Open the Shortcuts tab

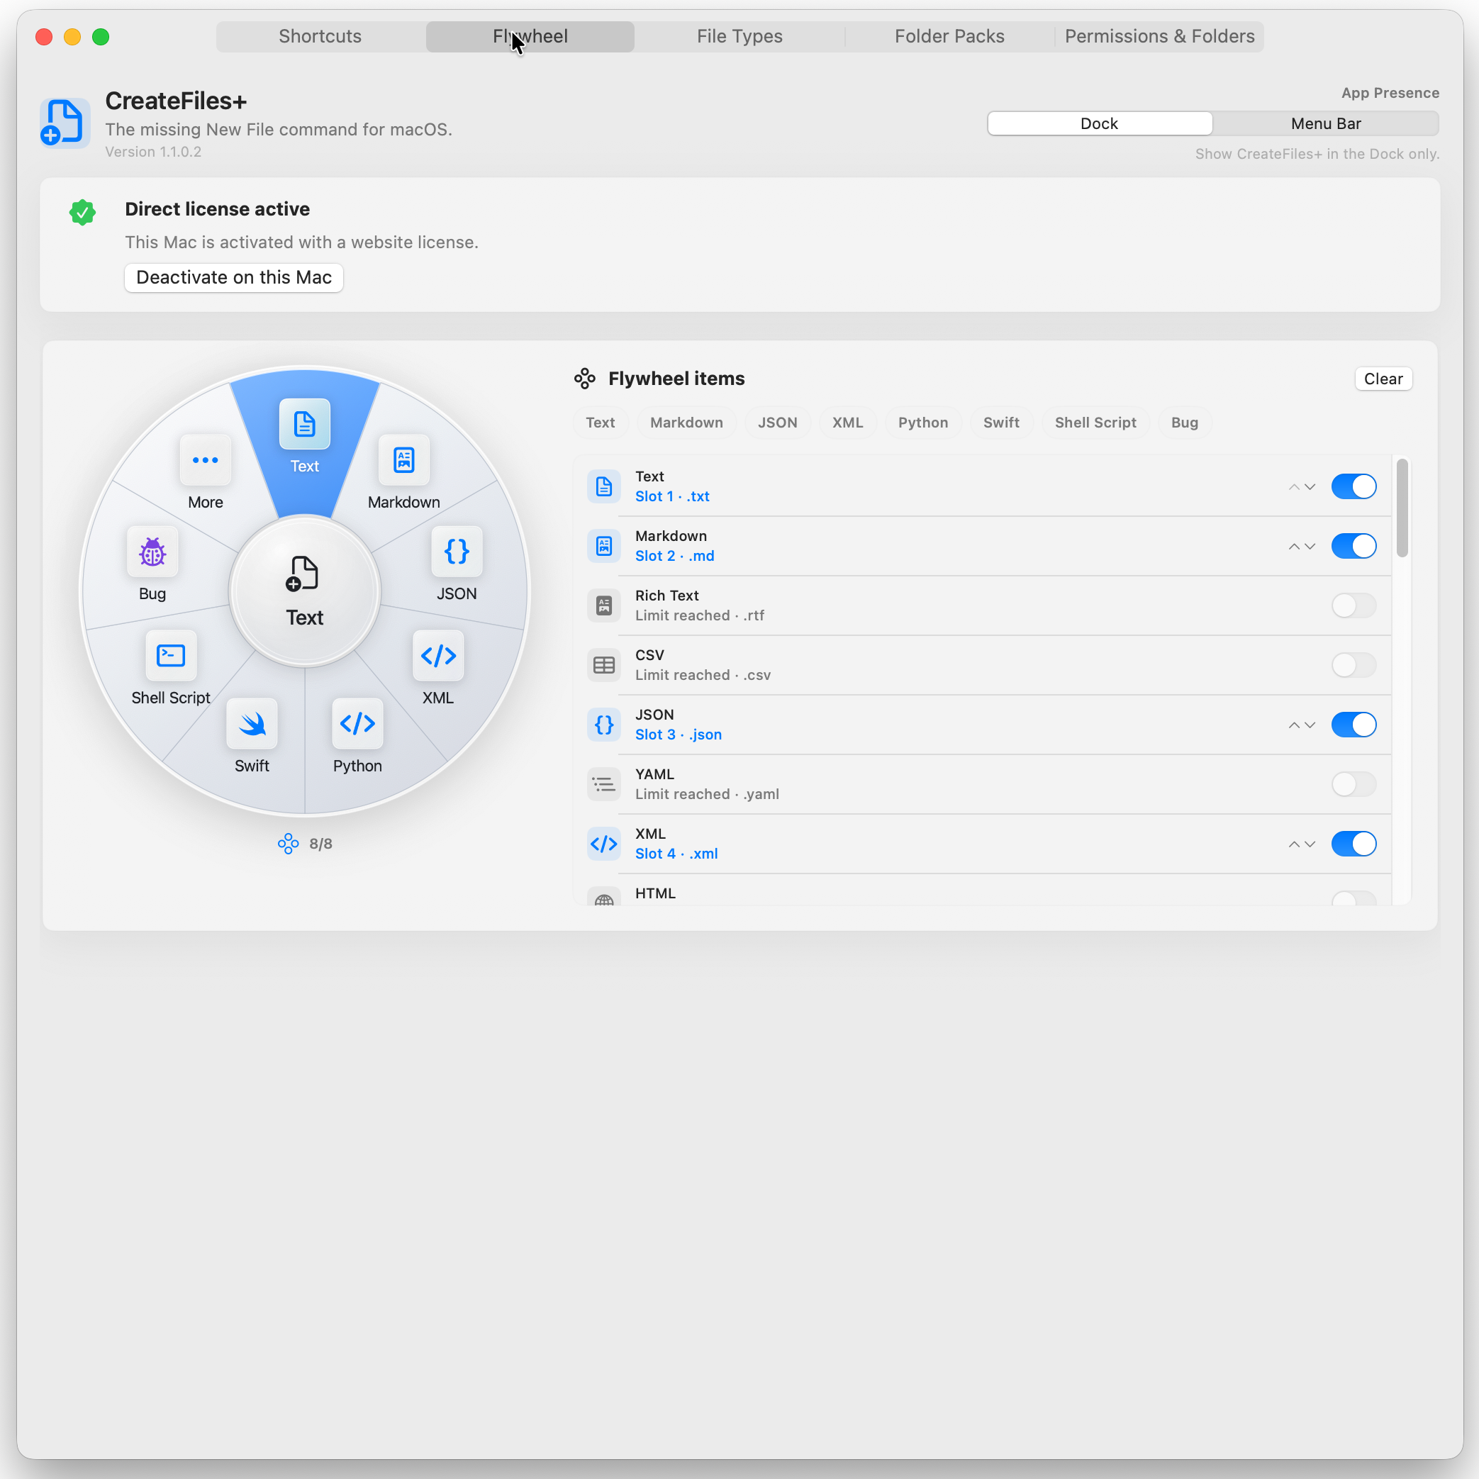[320, 36]
